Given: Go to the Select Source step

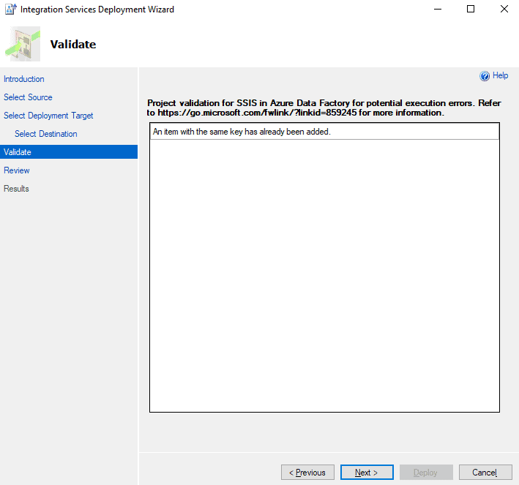Looking at the screenshot, I should click(28, 97).
